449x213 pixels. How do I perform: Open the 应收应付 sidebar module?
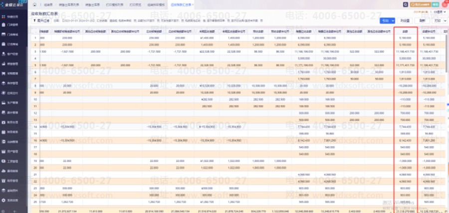click(x=13, y=93)
